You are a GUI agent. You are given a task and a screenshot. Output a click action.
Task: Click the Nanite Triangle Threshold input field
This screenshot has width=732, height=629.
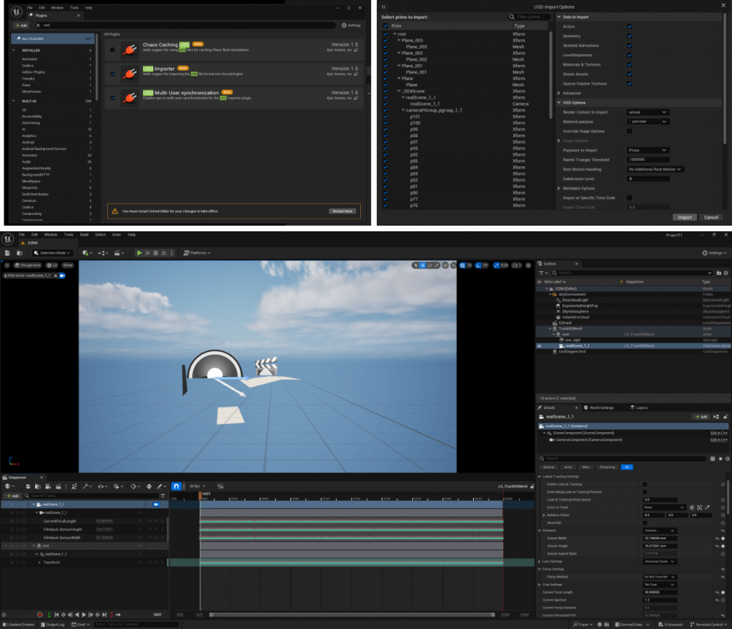pyautogui.click(x=648, y=159)
